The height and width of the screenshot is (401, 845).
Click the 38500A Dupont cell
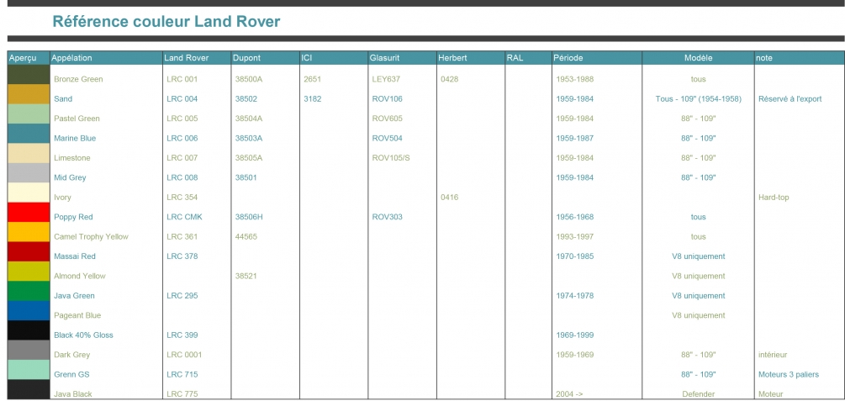pos(248,79)
